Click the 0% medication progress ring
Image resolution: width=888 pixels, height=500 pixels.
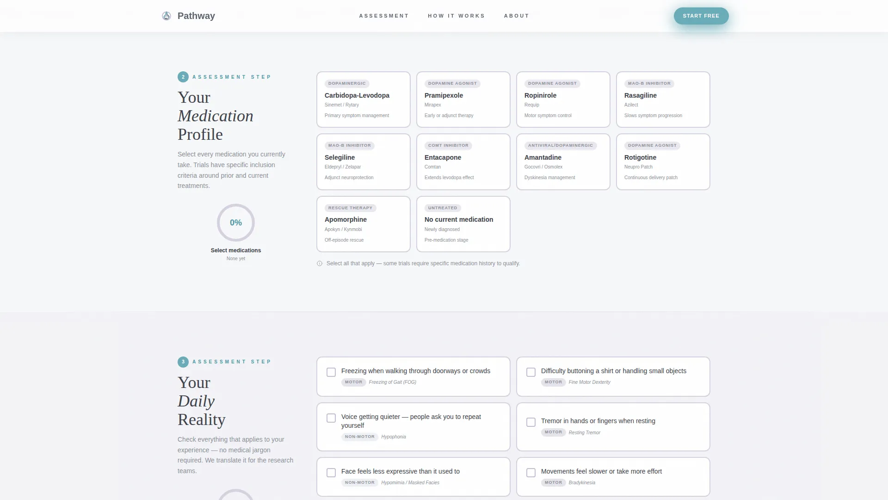(236, 223)
